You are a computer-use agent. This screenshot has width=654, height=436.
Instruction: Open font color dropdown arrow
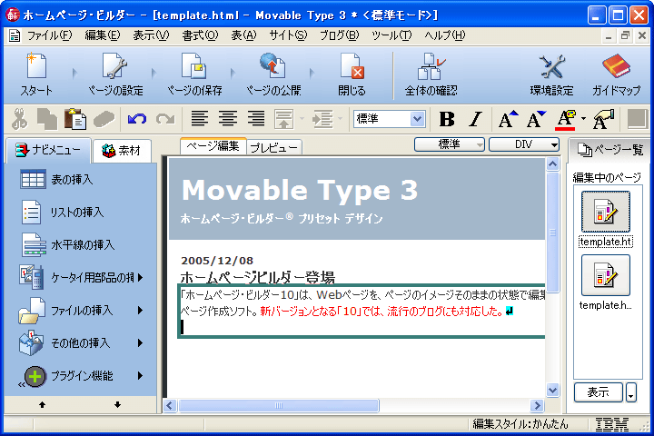click(x=583, y=119)
